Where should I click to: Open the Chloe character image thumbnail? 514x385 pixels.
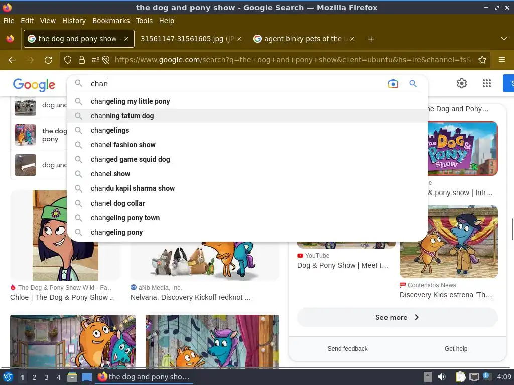coord(66,236)
